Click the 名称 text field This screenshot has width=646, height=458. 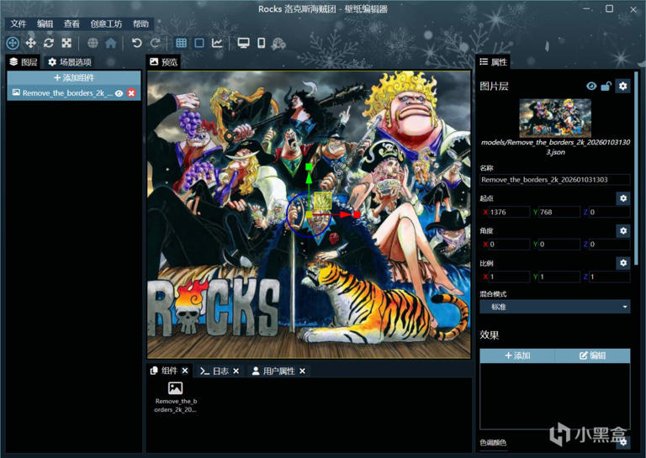coord(554,180)
